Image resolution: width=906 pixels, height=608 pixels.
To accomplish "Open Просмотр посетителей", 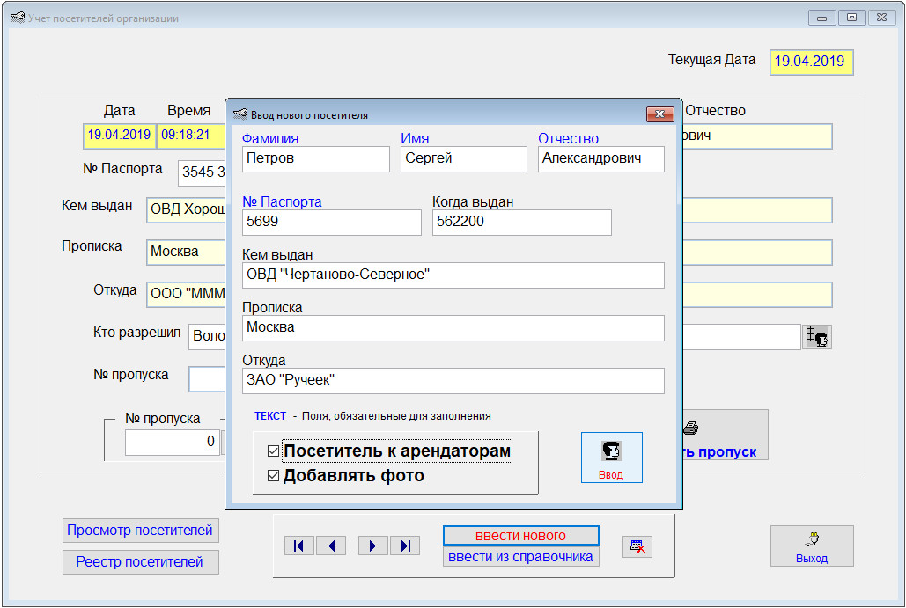I will [x=140, y=531].
